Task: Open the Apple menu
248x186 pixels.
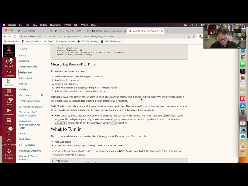Action: pos(4,25)
